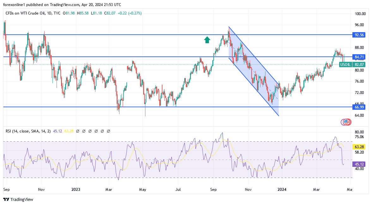Click the purple 45.12 RSI legend value

click(58, 131)
